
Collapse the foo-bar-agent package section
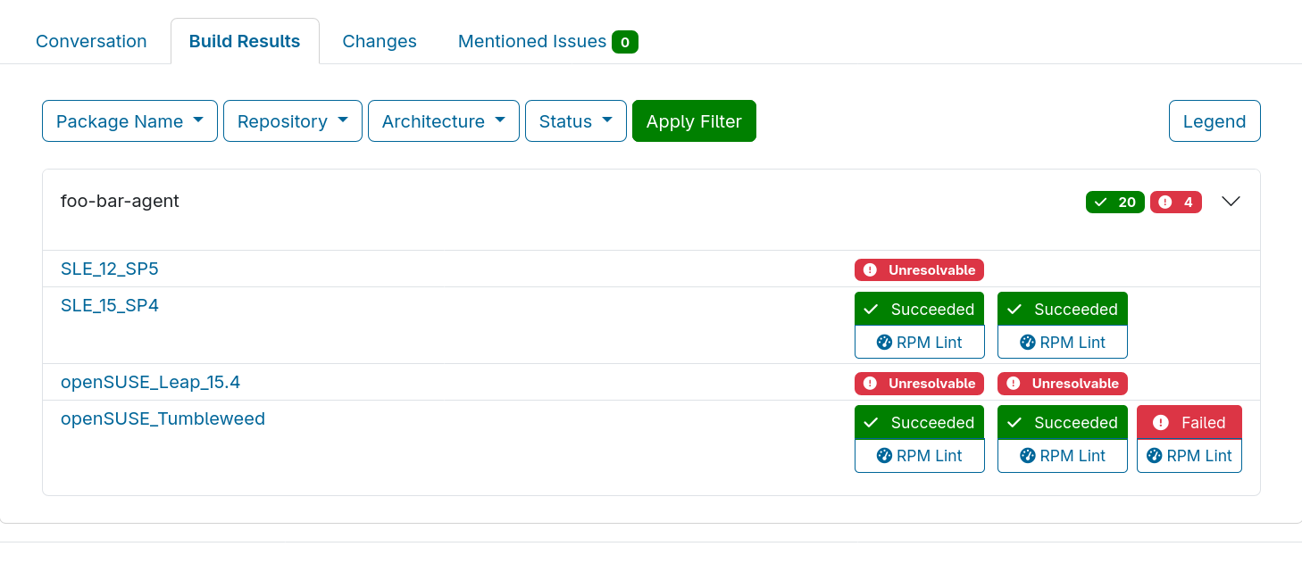click(1231, 202)
